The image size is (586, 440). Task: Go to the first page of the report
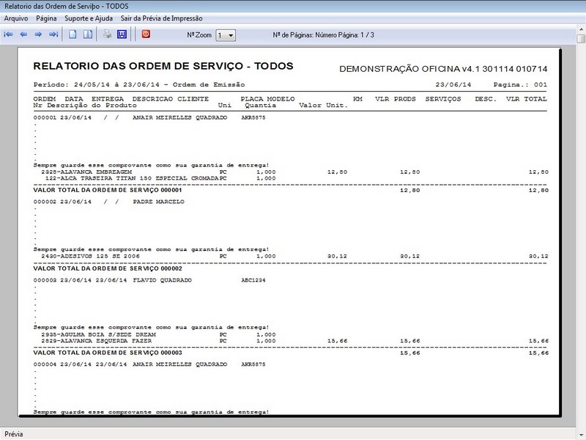[8, 34]
